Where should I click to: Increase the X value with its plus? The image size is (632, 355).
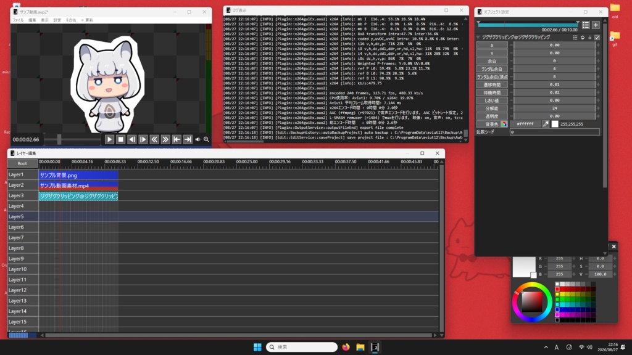tap(598, 45)
